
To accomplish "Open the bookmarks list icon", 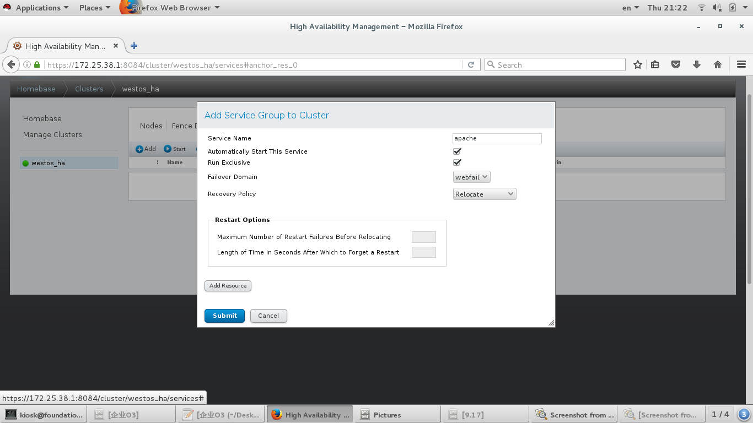I will [x=655, y=64].
